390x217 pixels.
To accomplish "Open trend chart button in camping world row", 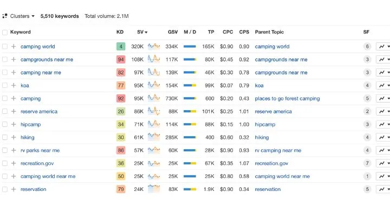I will pos(381,46).
